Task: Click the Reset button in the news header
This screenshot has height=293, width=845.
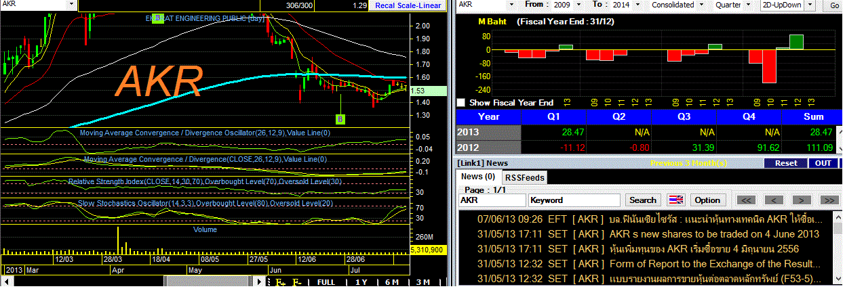Action: [786, 163]
